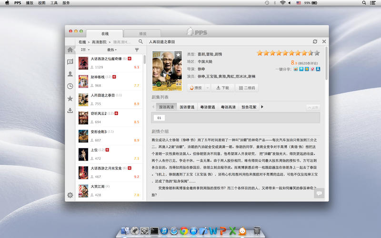Refresh the detail page

click(315, 41)
